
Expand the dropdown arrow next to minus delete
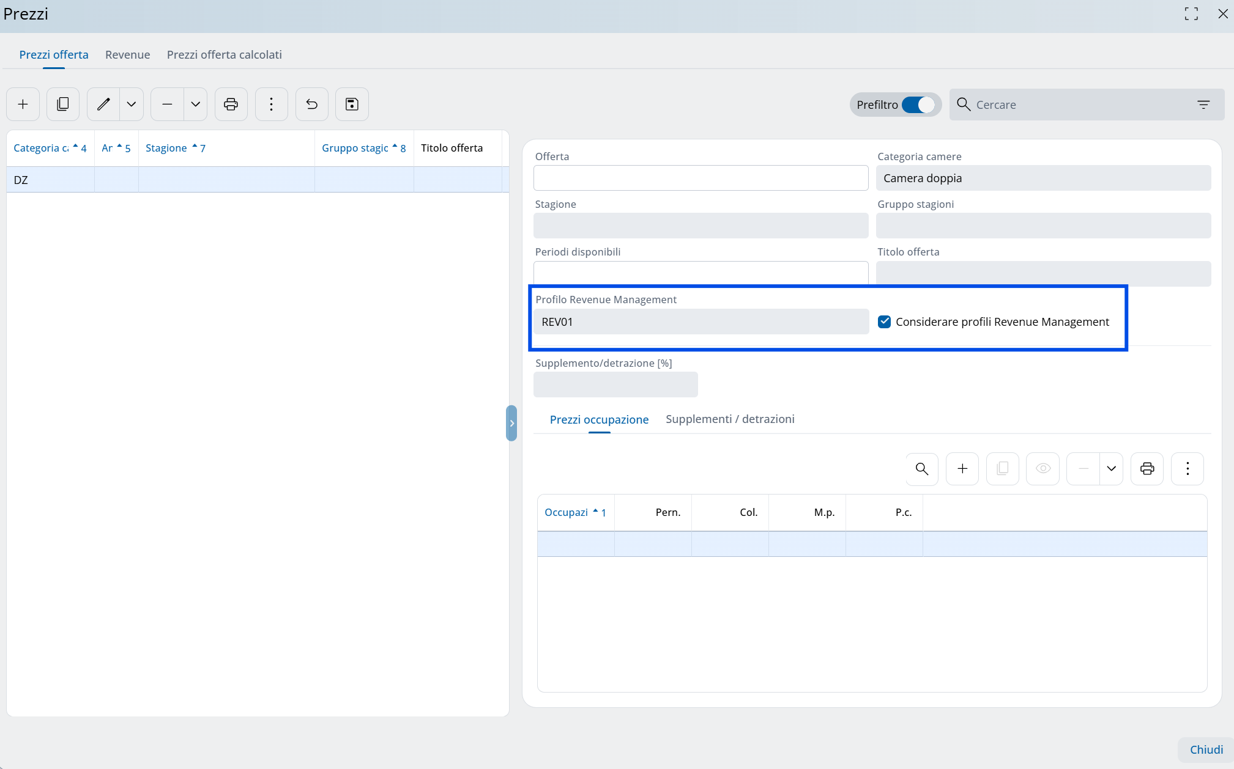click(x=196, y=105)
